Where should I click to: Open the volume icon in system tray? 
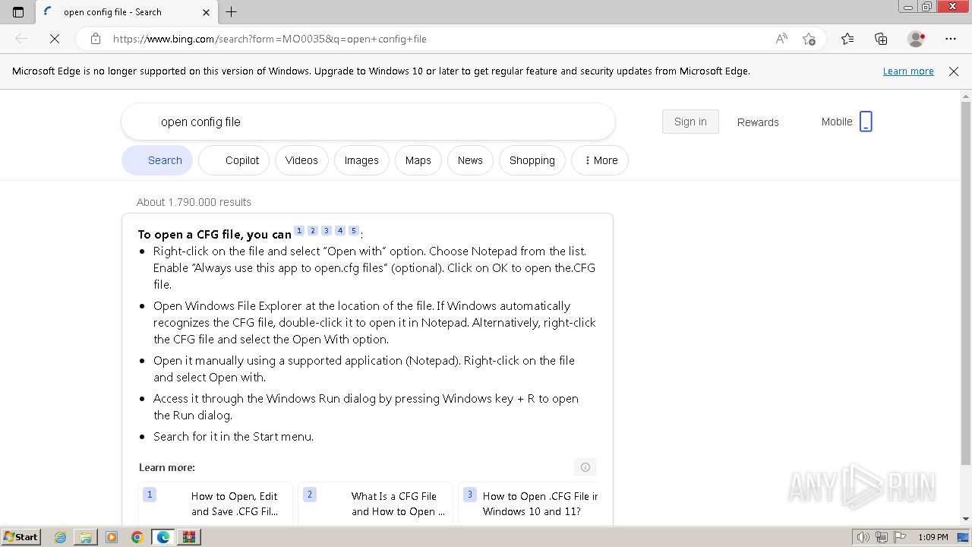863,537
